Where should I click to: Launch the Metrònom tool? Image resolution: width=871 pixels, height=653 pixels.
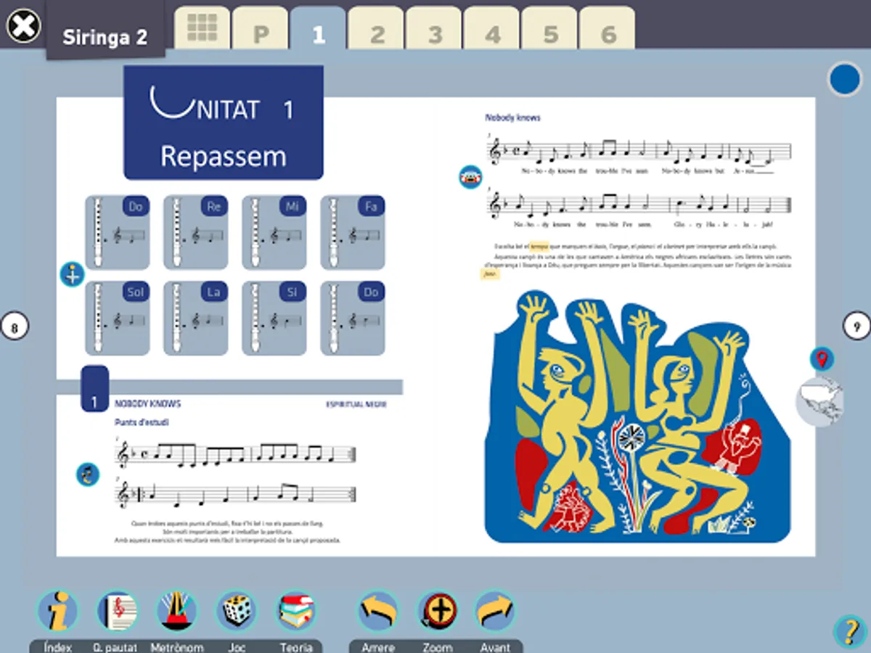177,612
